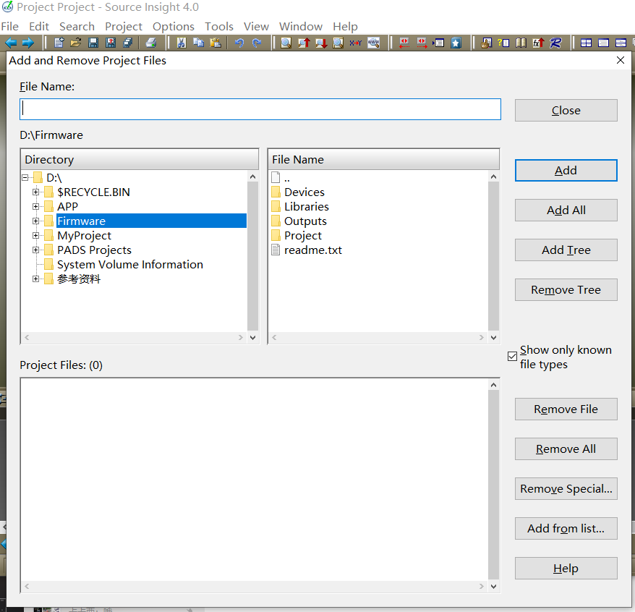Image resolution: width=635 pixels, height=612 pixels.
Task: Click the Go Forward arrow icon in toolbar
Action: coord(28,43)
